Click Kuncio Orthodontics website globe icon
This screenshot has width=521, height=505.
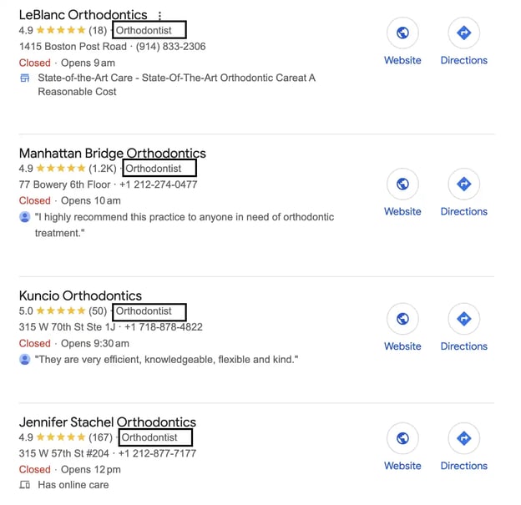click(x=402, y=319)
